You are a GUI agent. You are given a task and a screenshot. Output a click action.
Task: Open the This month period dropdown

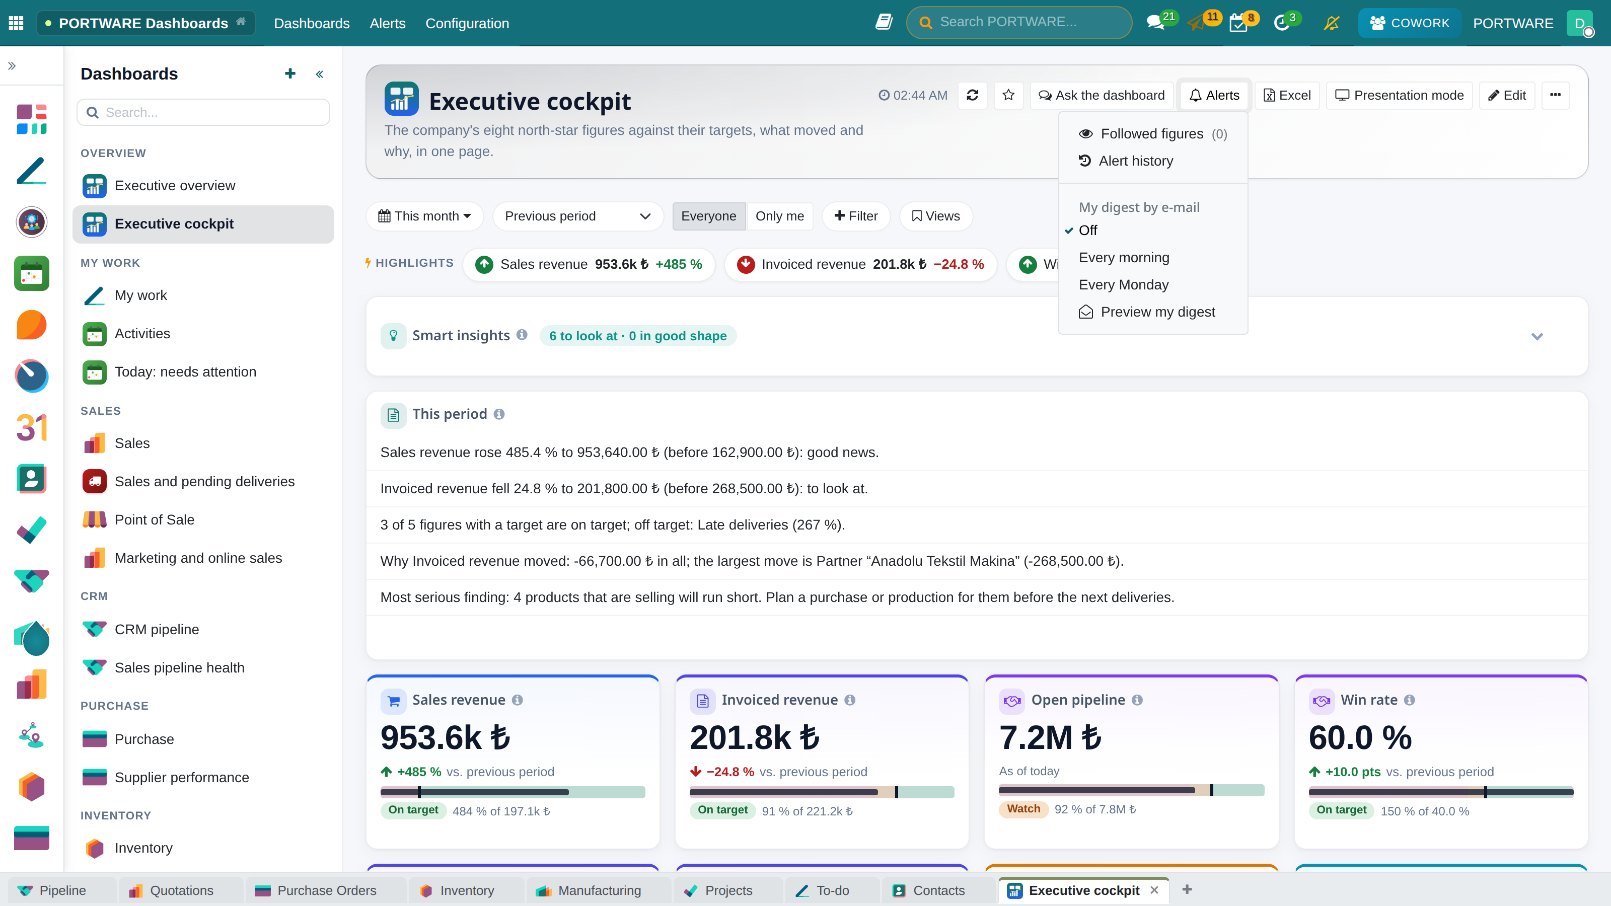[424, 216]
